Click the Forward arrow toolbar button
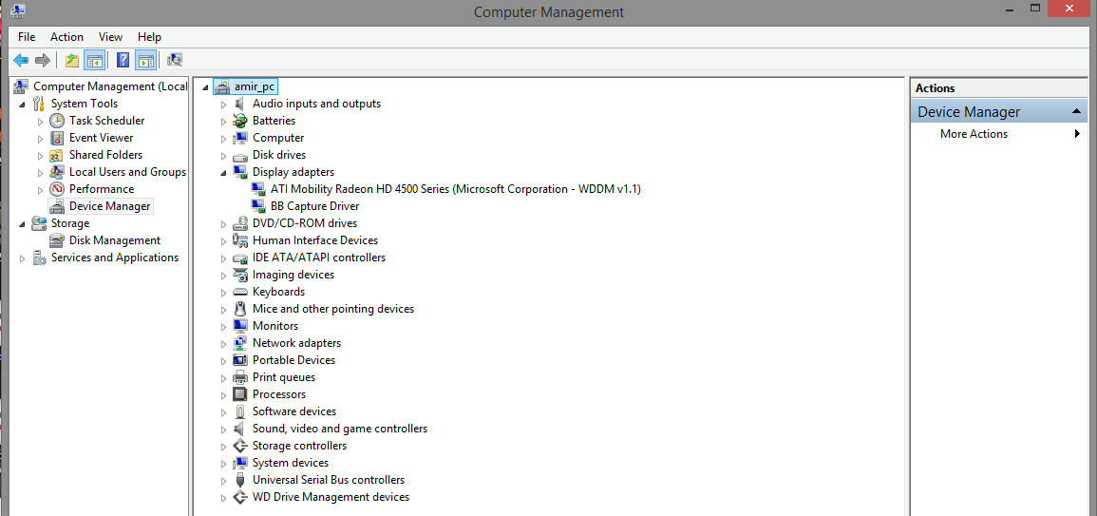The image size is (1097, 516). [x=43, y=60]
